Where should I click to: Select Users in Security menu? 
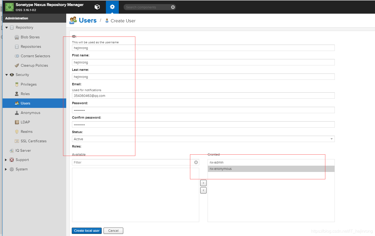coord(34,103)
